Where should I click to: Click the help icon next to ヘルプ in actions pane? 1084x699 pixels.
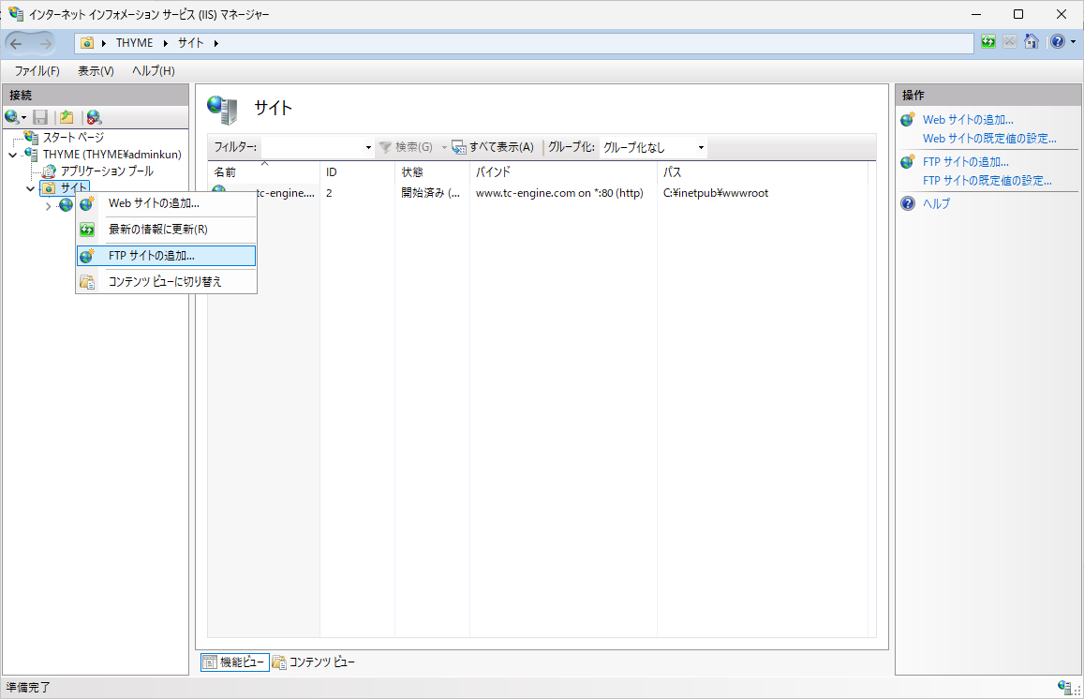tap(908, 203)
